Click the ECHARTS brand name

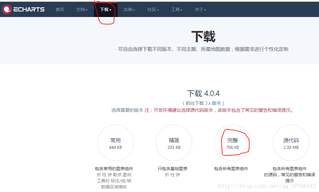coord(29,9)
